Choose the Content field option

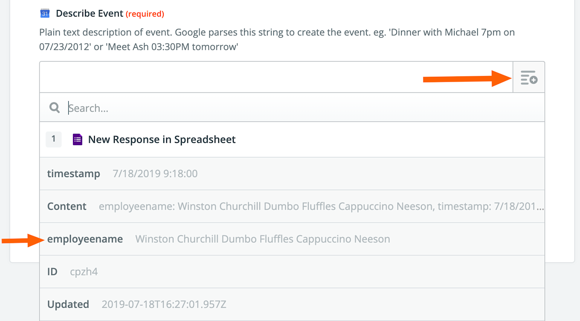[67, 206]
